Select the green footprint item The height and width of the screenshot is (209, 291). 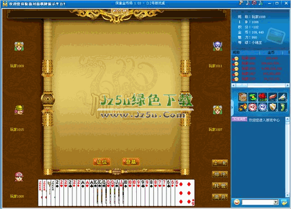282,107
